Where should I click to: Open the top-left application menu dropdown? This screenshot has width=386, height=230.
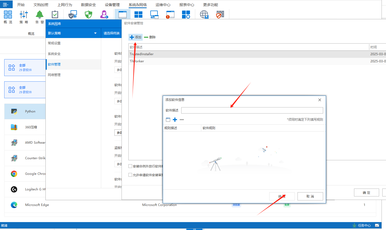click(6, 5)
